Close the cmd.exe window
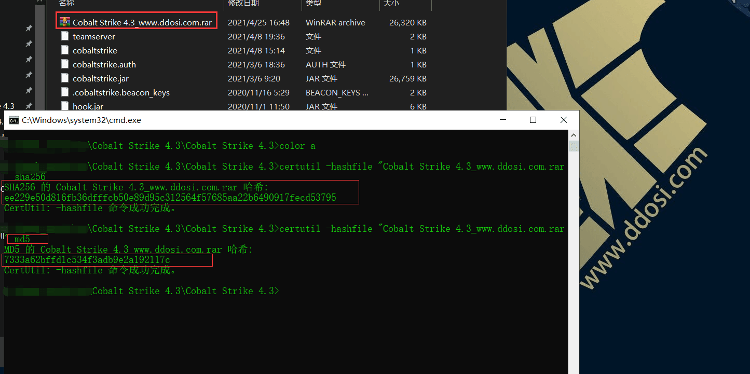Viewport: 750px width, 374px height. [564, 120]
